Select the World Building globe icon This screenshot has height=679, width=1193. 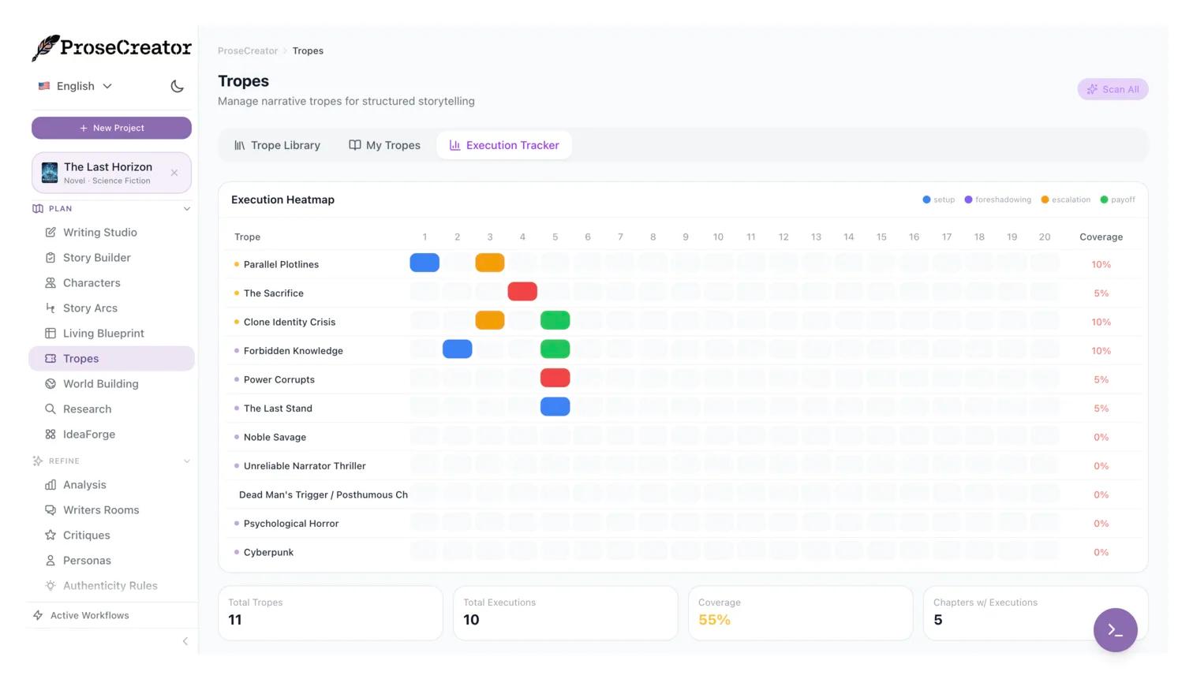50,384
